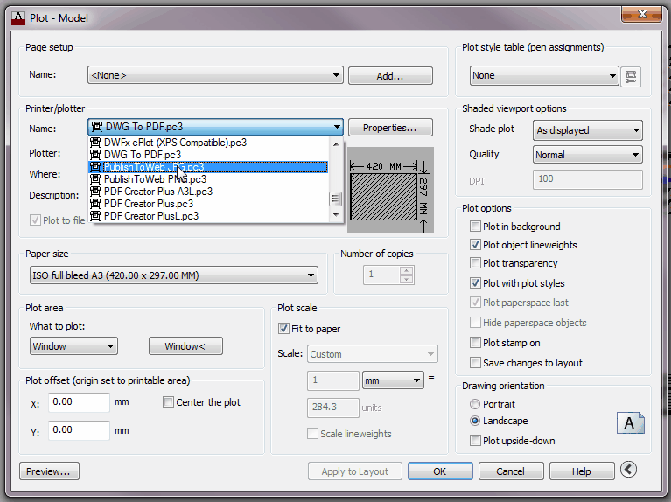Expand the Shade plot dropdown
The height and width of the screenshot is (502, 671).
pos(588,130)
